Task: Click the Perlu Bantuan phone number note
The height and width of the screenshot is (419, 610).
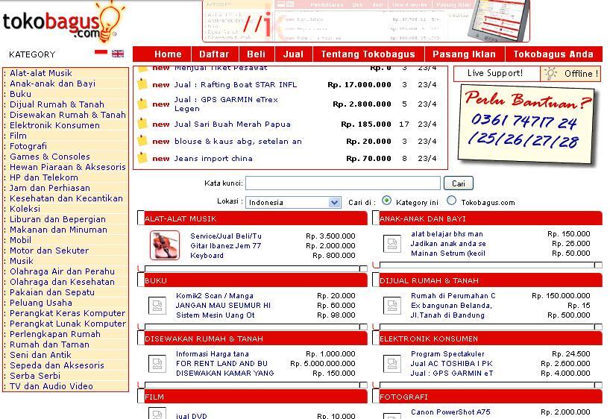Action: click(x=526, y=125)
